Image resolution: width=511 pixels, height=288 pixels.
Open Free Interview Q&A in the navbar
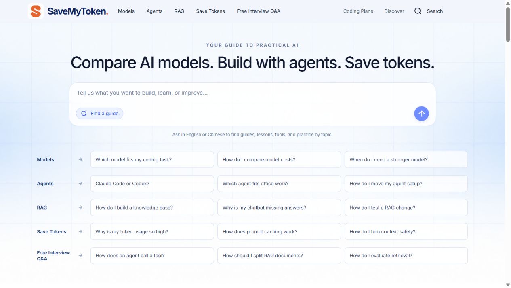coord(259,11)
